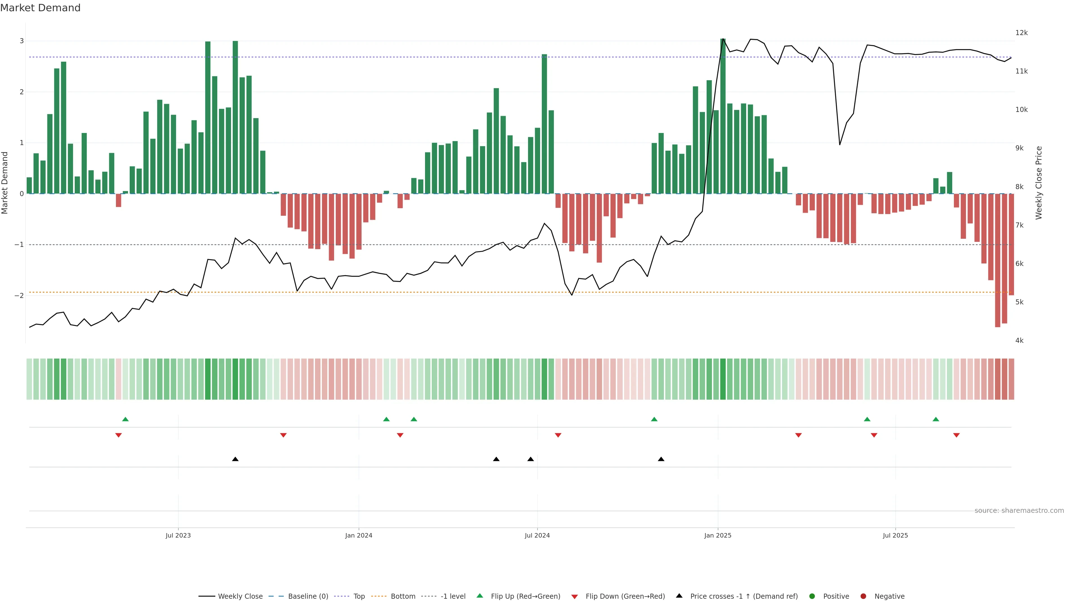Click the darkest green heatmap cell near Jan 2025
Viewport: 1078px width, 606px height.
click(723, 379)
